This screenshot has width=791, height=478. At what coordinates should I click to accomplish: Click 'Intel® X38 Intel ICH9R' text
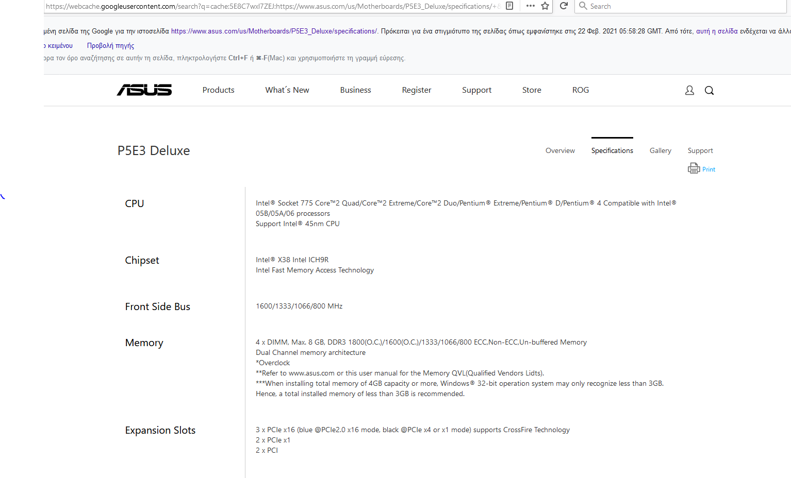292,260
